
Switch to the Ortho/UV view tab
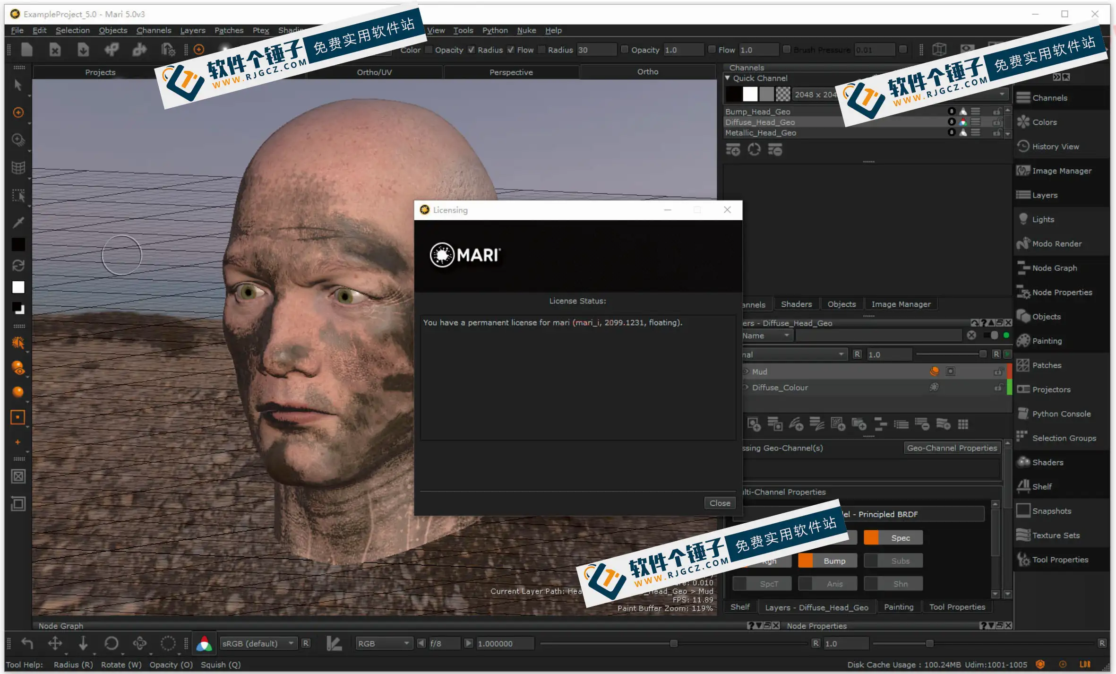374,72
